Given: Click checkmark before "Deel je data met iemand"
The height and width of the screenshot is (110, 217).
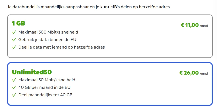Looking at the screenshot, I should tap(14, 47).
